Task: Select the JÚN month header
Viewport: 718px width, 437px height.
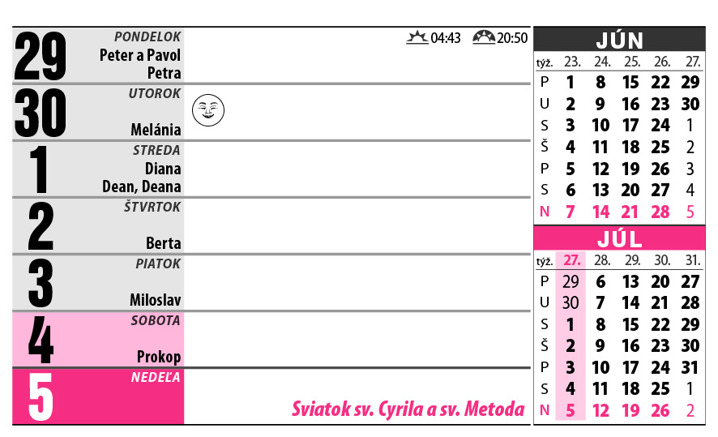Action: (619, 40)
